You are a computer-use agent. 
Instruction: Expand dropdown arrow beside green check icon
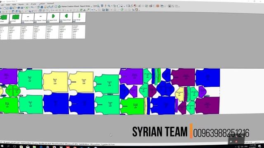coord(29,7)
